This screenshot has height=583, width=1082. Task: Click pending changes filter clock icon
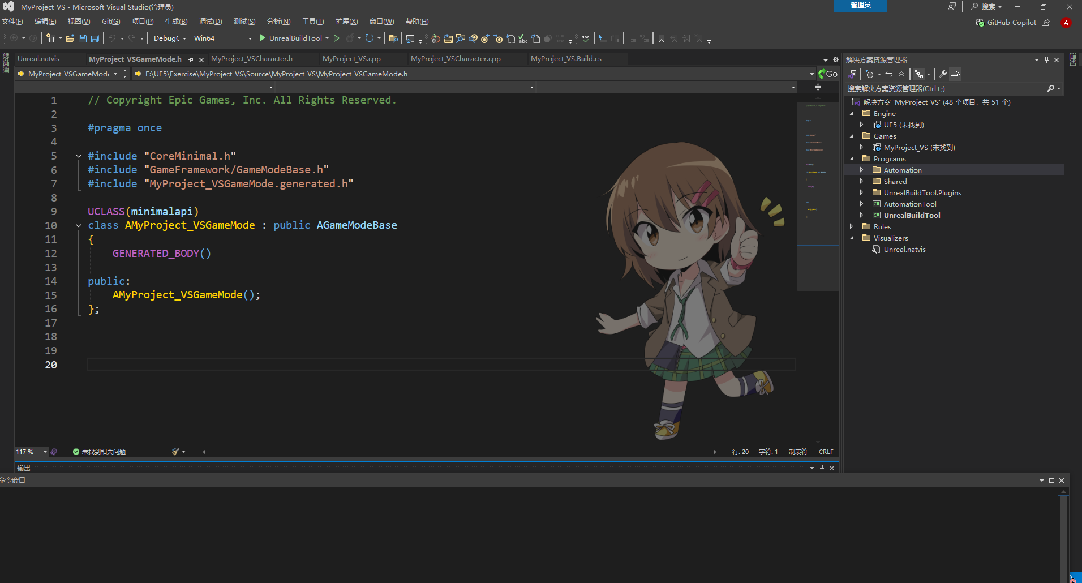[870, 74]
